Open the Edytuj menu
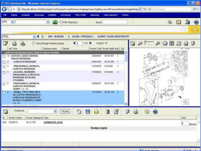201x151 pixels. pyautogui.click(x=14, y=15)
